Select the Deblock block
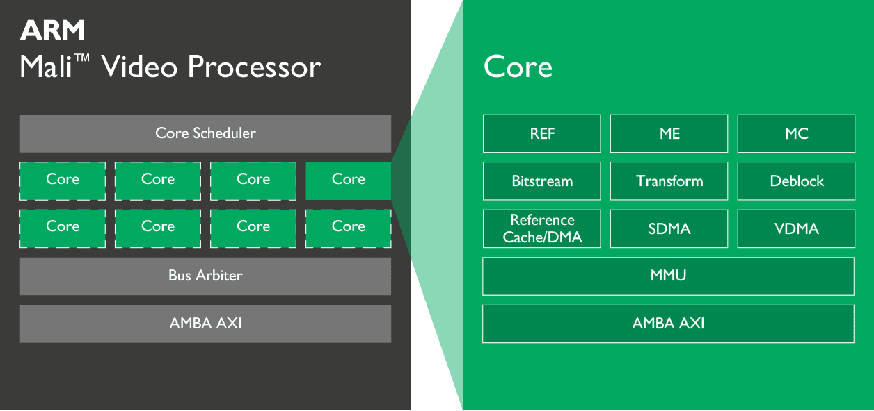This screenshot has height=411, width=874. (x=796, y=181)
